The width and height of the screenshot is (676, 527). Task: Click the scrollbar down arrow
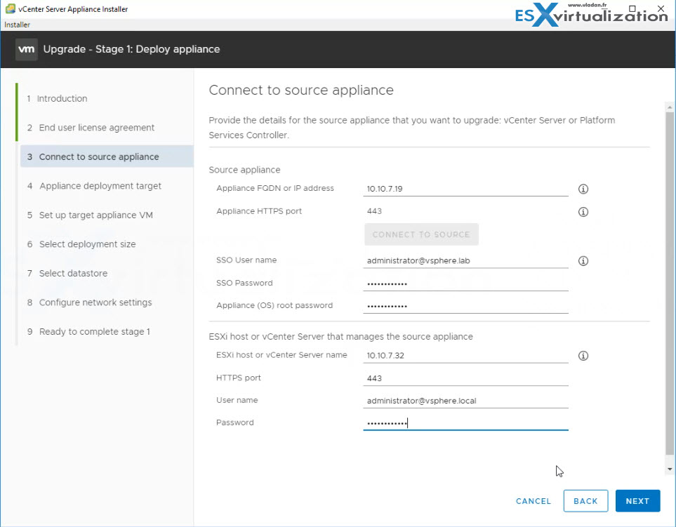670,469
